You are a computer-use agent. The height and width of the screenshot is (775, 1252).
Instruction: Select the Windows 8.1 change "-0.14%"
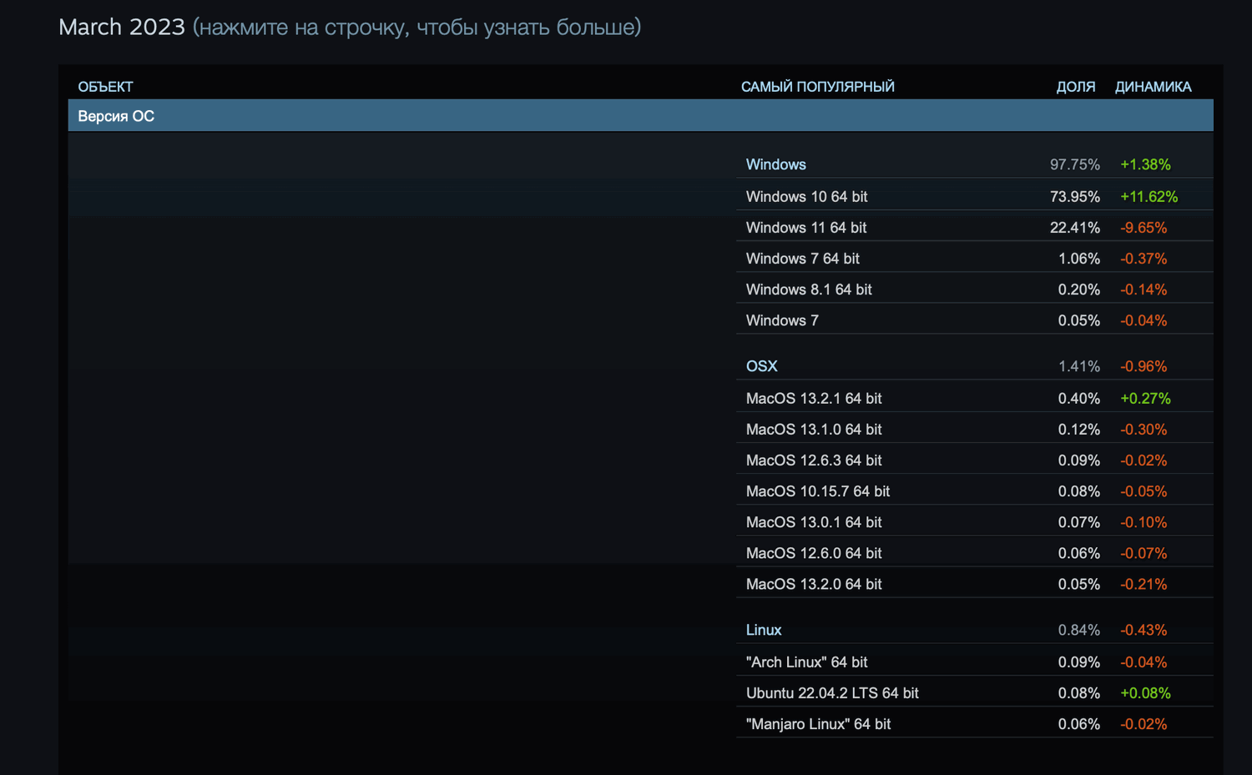[x=1143, y=289]
